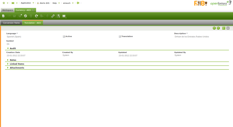
Task: Open the Alerts (63) link
Action: click(x=43, y=3)
